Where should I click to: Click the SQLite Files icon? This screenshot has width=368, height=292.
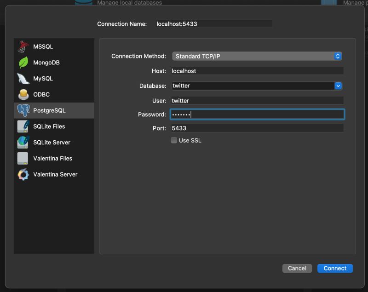tap(23, 126)
